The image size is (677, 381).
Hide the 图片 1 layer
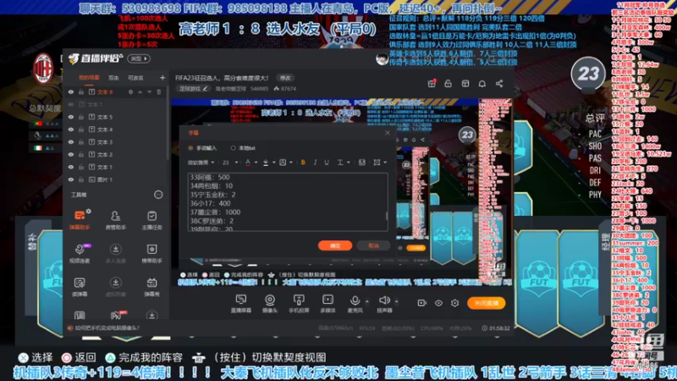tap(71, 179)
